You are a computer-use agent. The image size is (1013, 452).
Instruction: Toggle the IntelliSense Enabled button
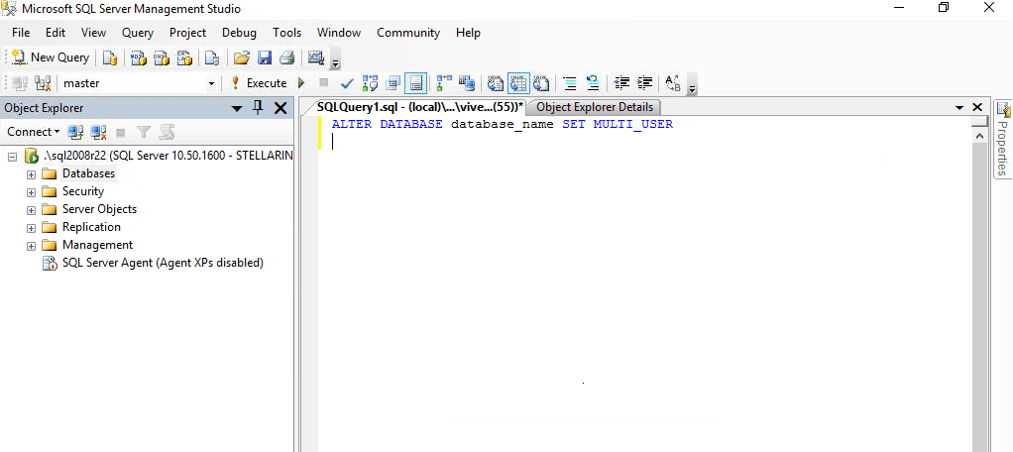click(415, 82)
